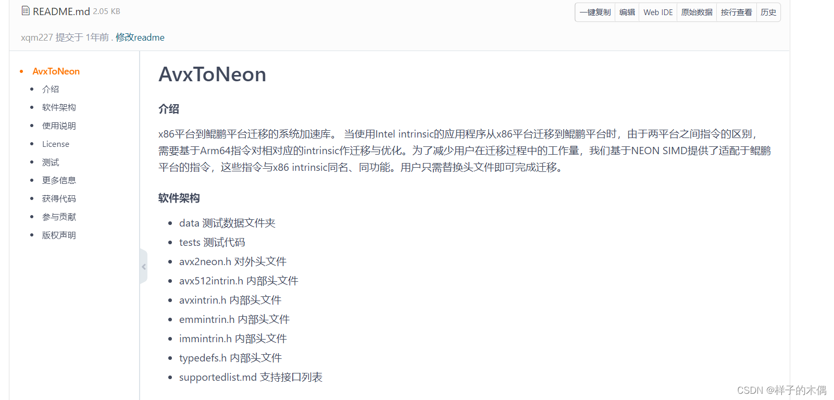
Task: Launch the Web IDE button
Action: (658, 12)
